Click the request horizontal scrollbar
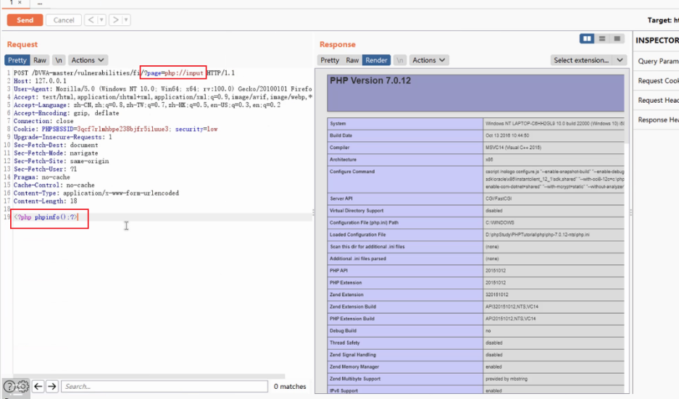 click(x=149, y=376)
